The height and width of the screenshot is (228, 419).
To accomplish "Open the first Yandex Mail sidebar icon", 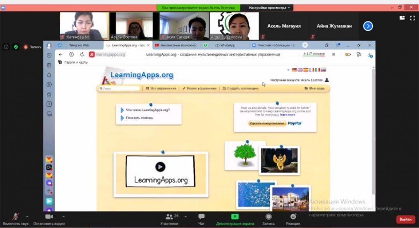I will click(49, 160).
